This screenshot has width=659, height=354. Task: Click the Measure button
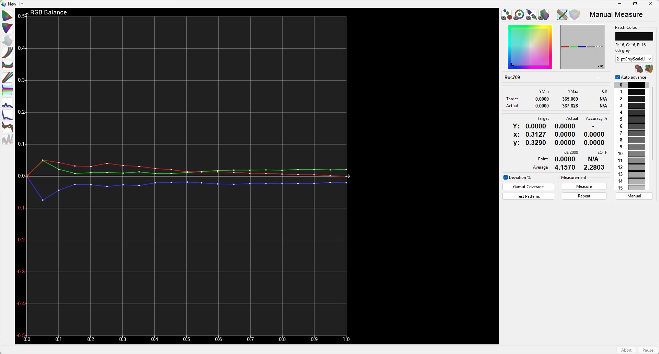[x=584, y=186]
